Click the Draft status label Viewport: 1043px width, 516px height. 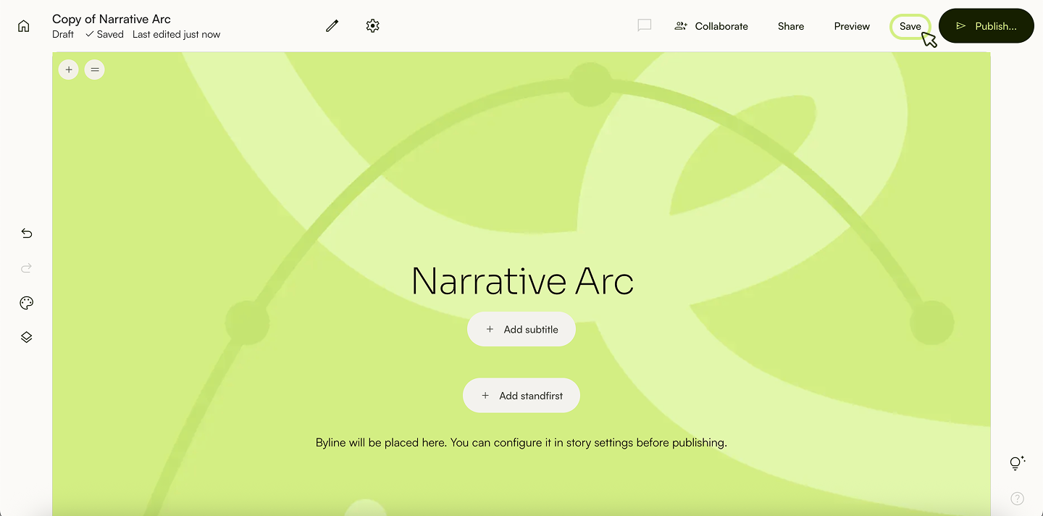coord(63,34)
